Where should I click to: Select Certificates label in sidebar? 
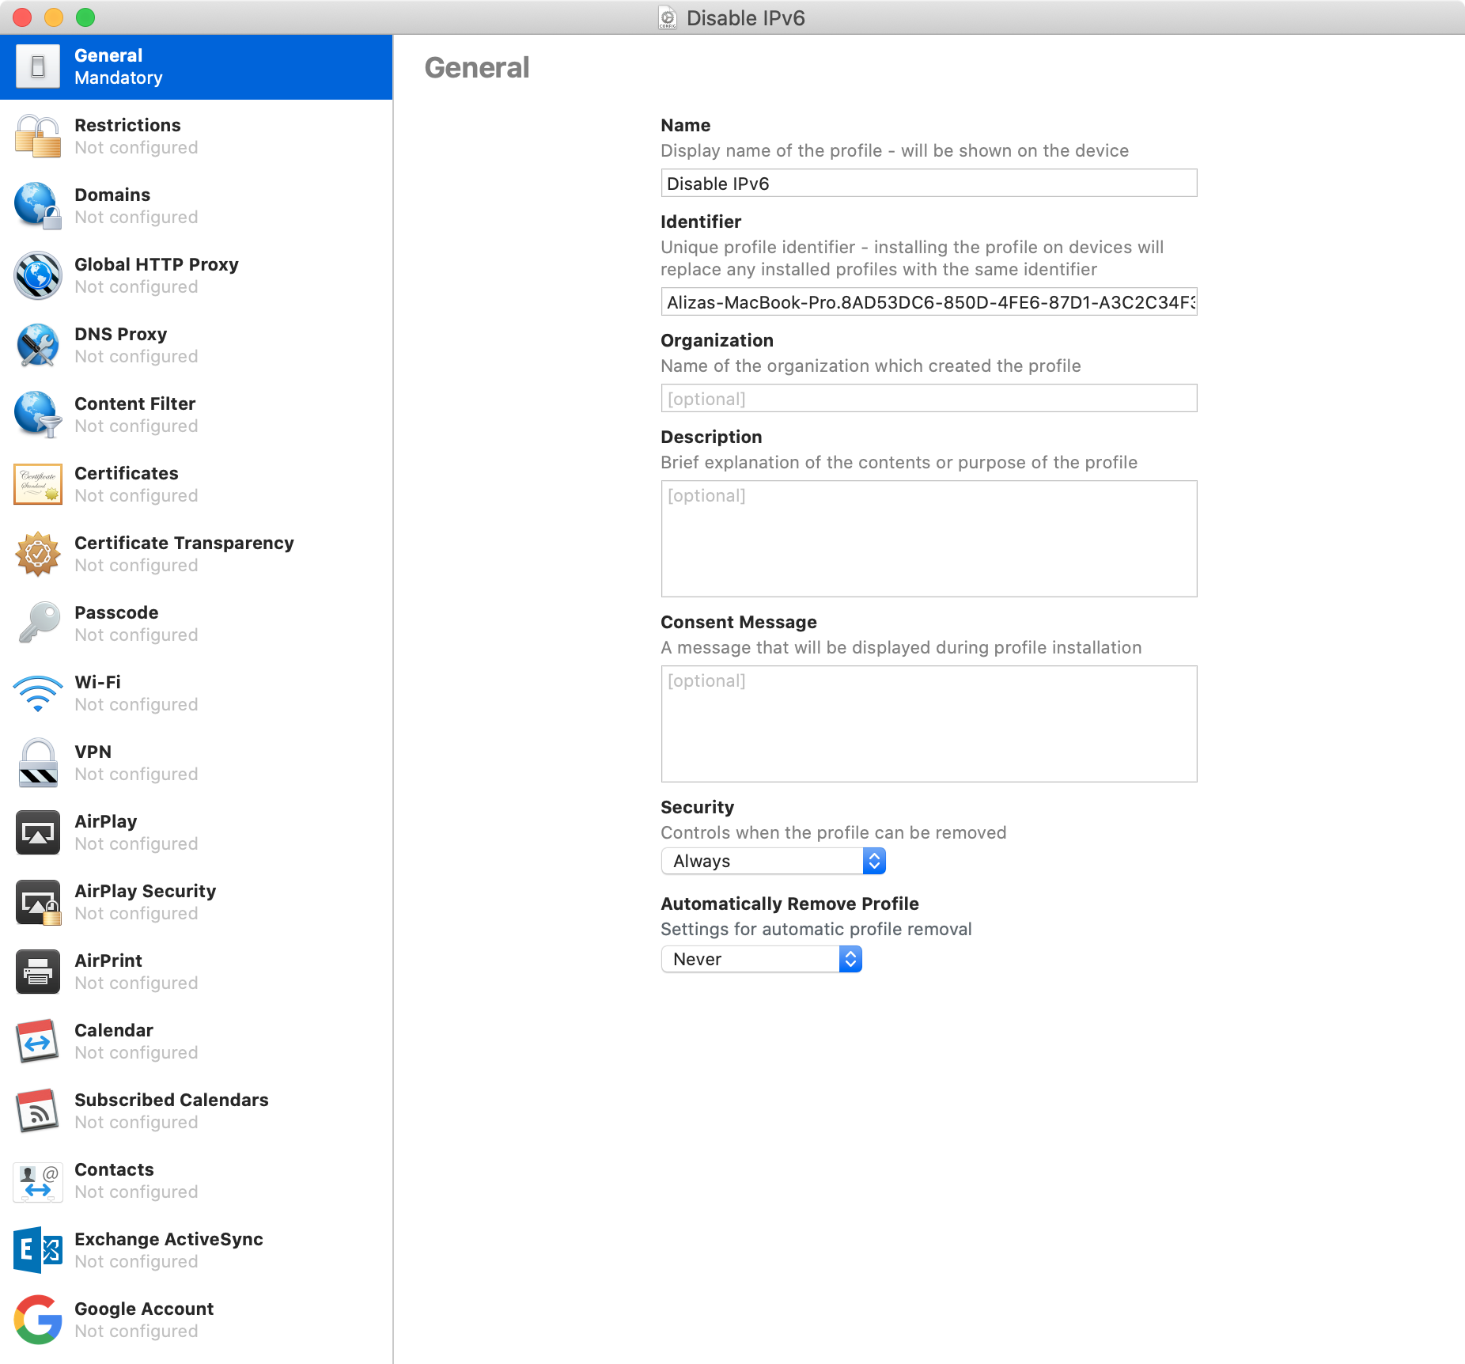127,473
